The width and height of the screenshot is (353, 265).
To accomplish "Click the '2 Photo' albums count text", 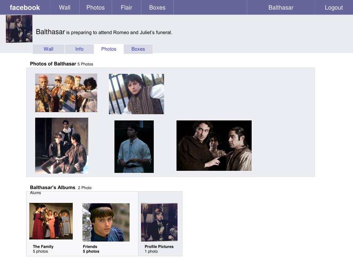I will 85,188.
